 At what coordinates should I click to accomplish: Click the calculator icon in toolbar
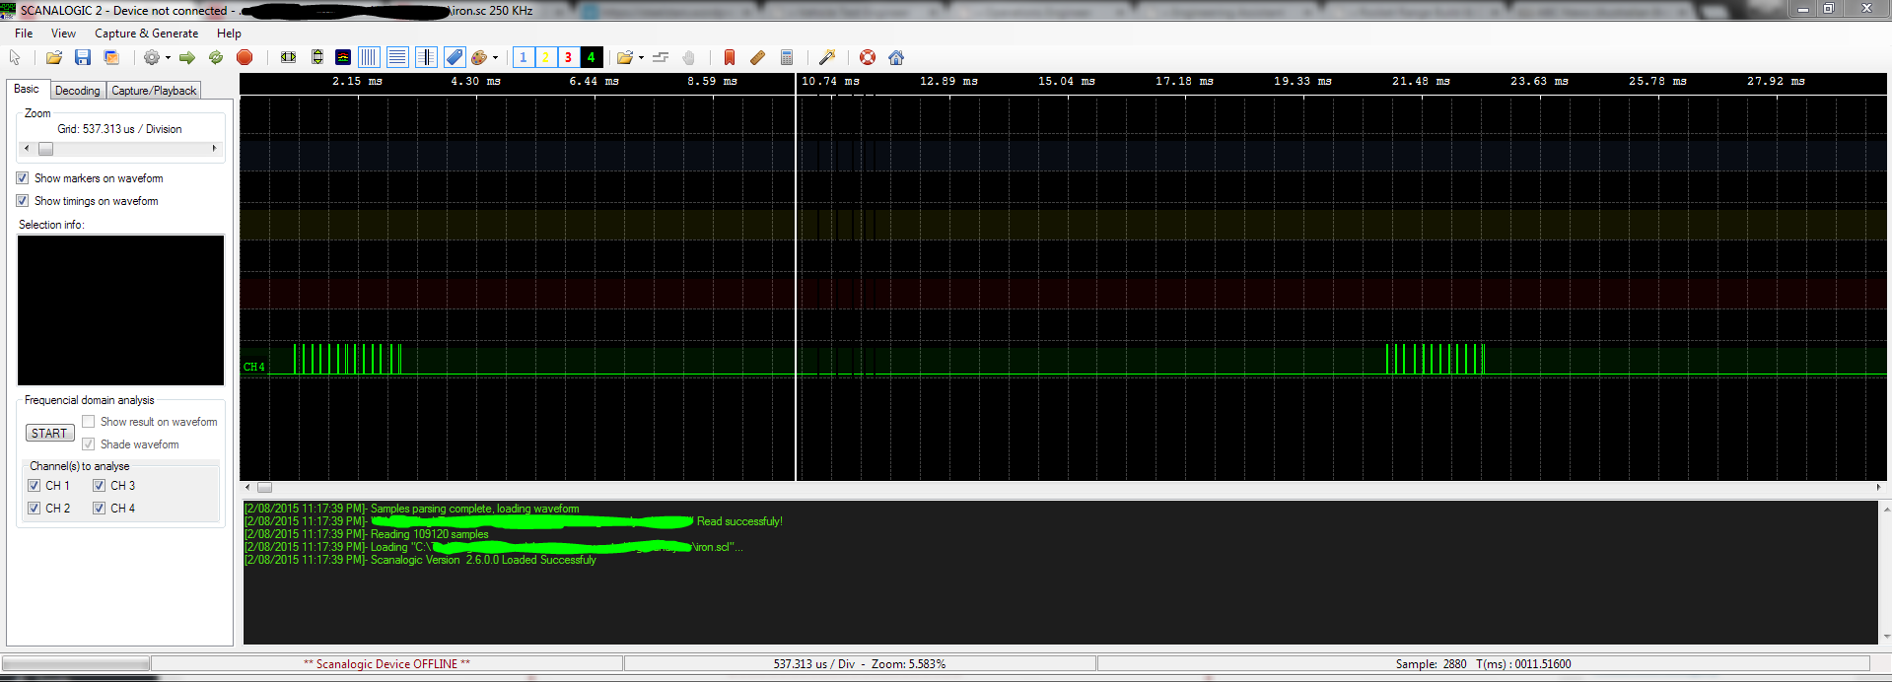[x=787, y=58]
